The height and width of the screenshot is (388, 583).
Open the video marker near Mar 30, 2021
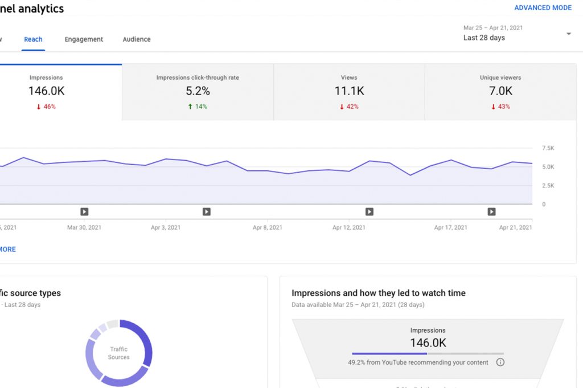pos(84,212)
